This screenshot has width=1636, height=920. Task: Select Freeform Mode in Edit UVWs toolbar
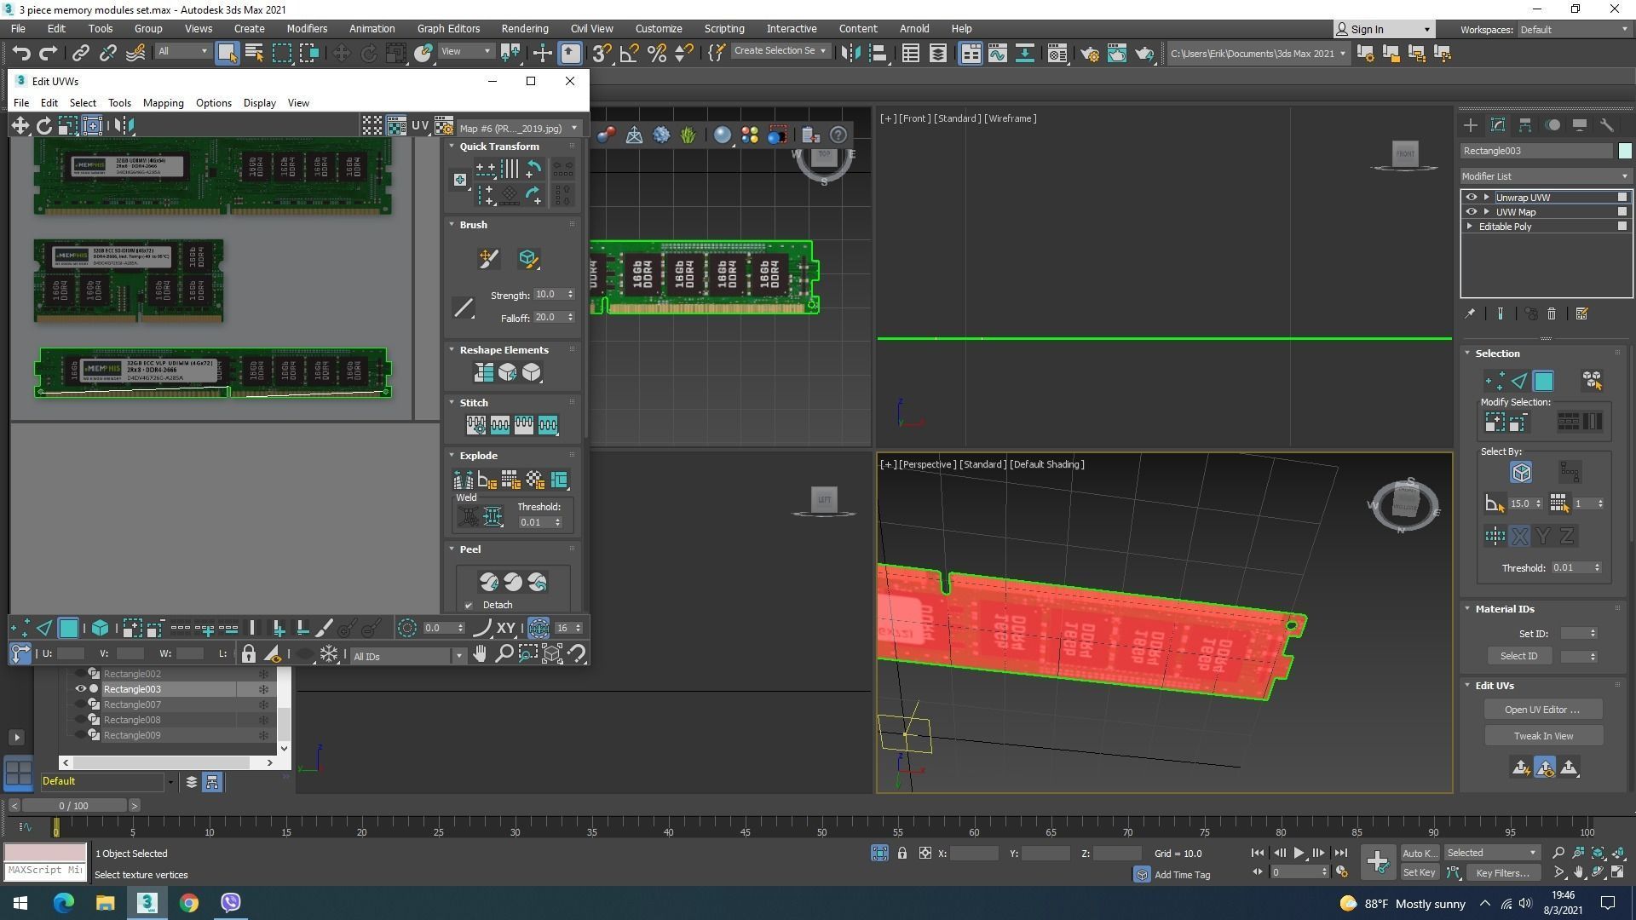coord(92,126)
